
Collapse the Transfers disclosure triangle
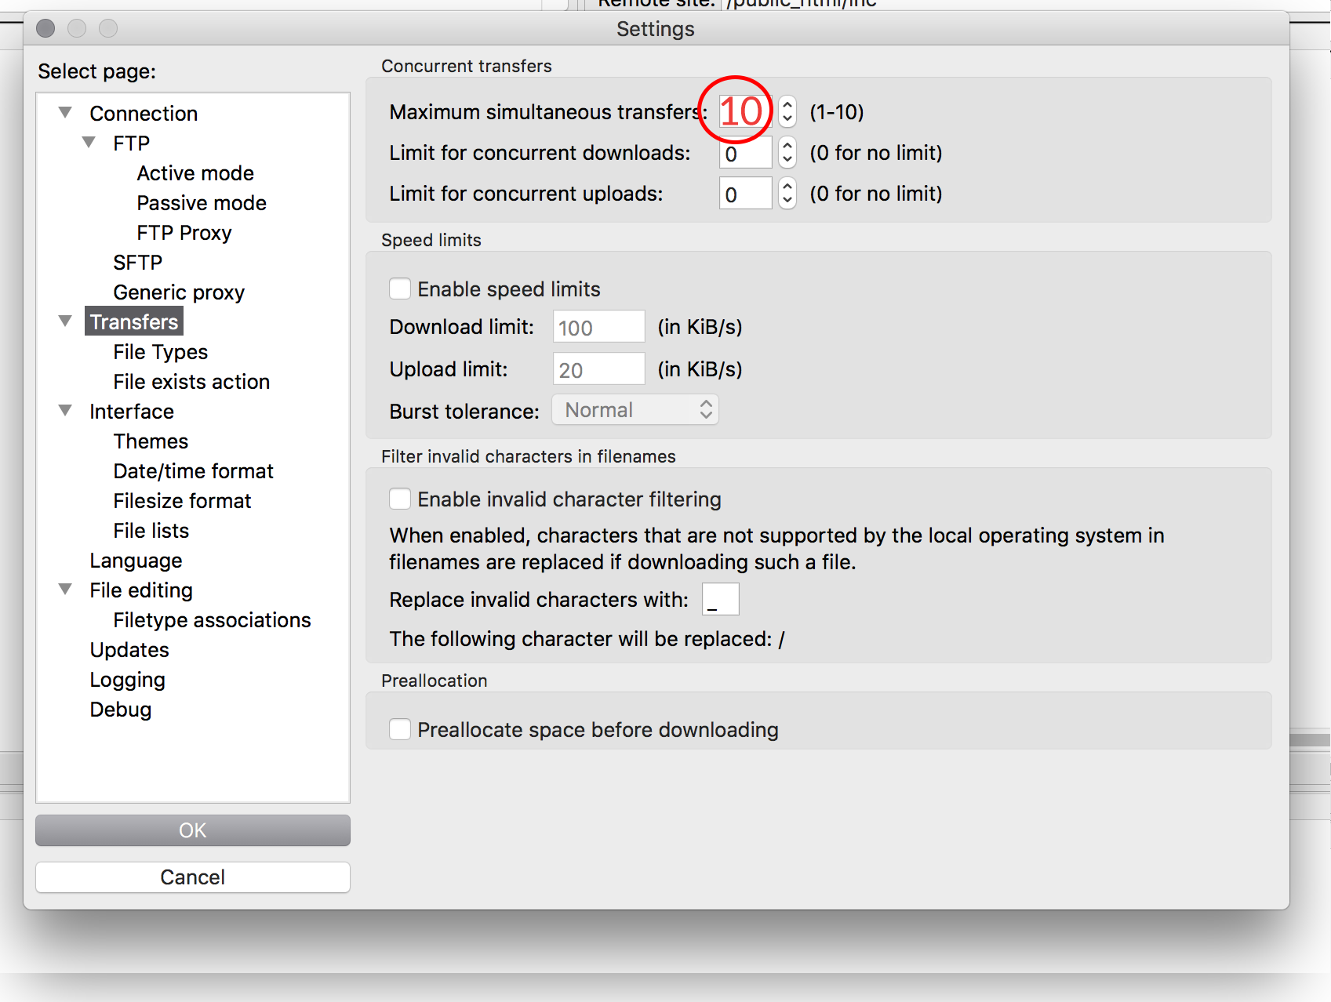click(66, 321)
